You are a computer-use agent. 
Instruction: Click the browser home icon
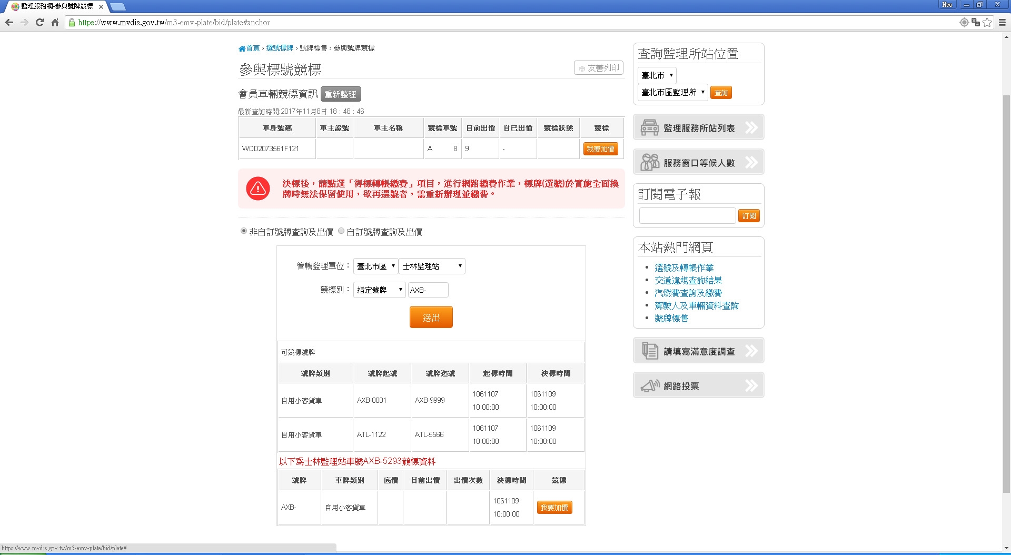(x=55, y=23)
